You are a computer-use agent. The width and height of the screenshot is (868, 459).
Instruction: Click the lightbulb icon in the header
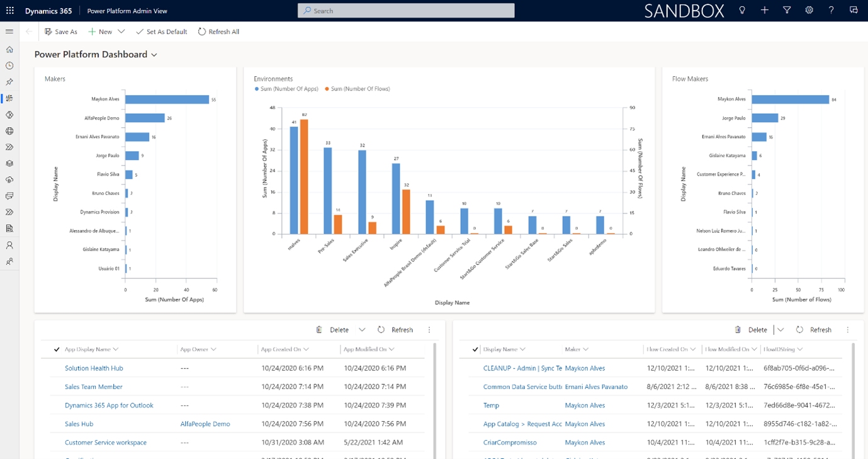tap(741, 10)
